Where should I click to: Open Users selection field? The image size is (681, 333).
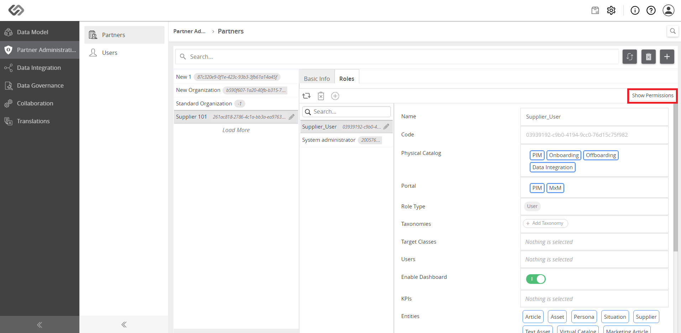(594, 259)
